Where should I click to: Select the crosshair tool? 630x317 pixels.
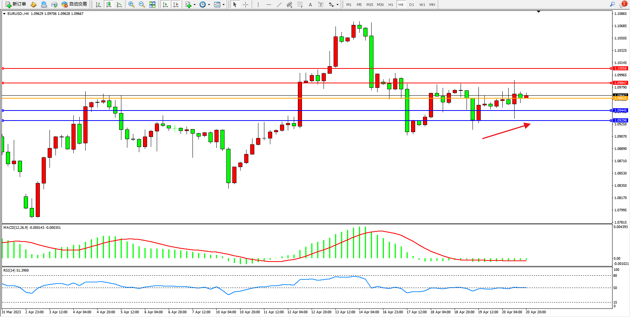[246, 4]
